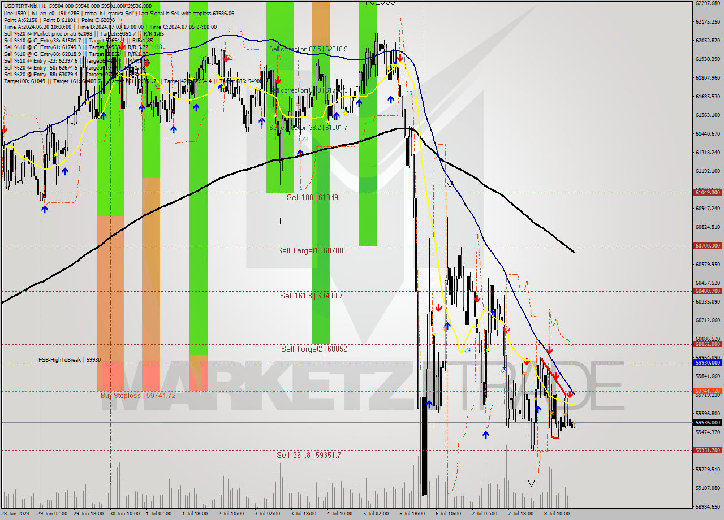Click the '6 Jul 10:00' time axis label
The height and width of the screenshot is (520, 724).
(x=449, y=514)
